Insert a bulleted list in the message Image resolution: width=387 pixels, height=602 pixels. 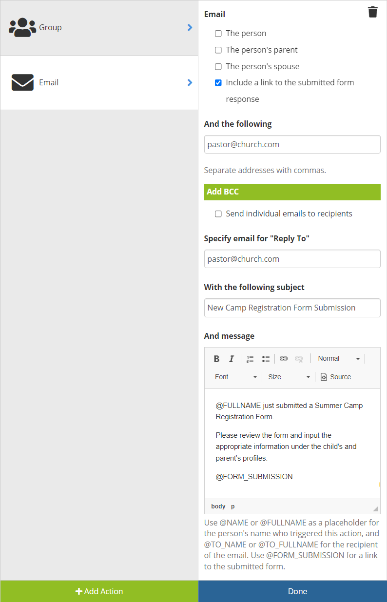coord(266,359)
